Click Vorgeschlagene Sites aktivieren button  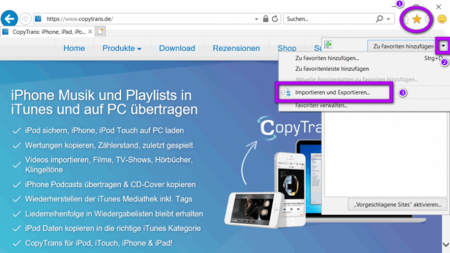397,205
